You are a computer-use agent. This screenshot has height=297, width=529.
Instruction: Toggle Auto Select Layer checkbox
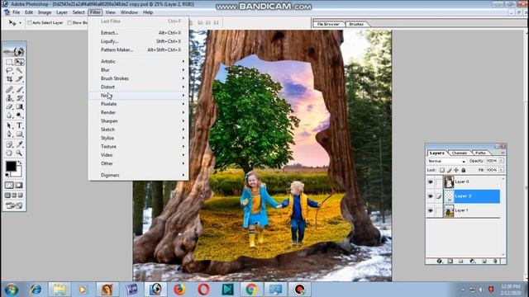click(30, 22)
